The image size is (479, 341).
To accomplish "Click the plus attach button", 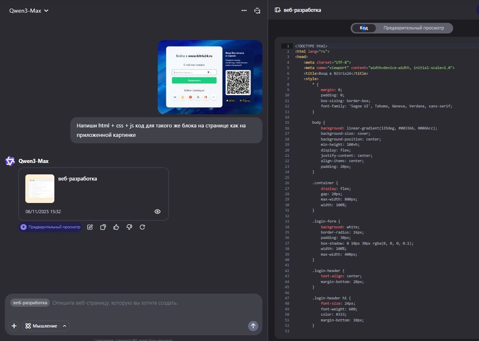I will point(14,326).
